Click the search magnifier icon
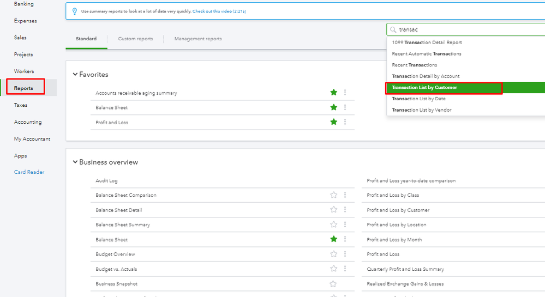The height and width of the screenshot is (297, 545). [393, 29]
